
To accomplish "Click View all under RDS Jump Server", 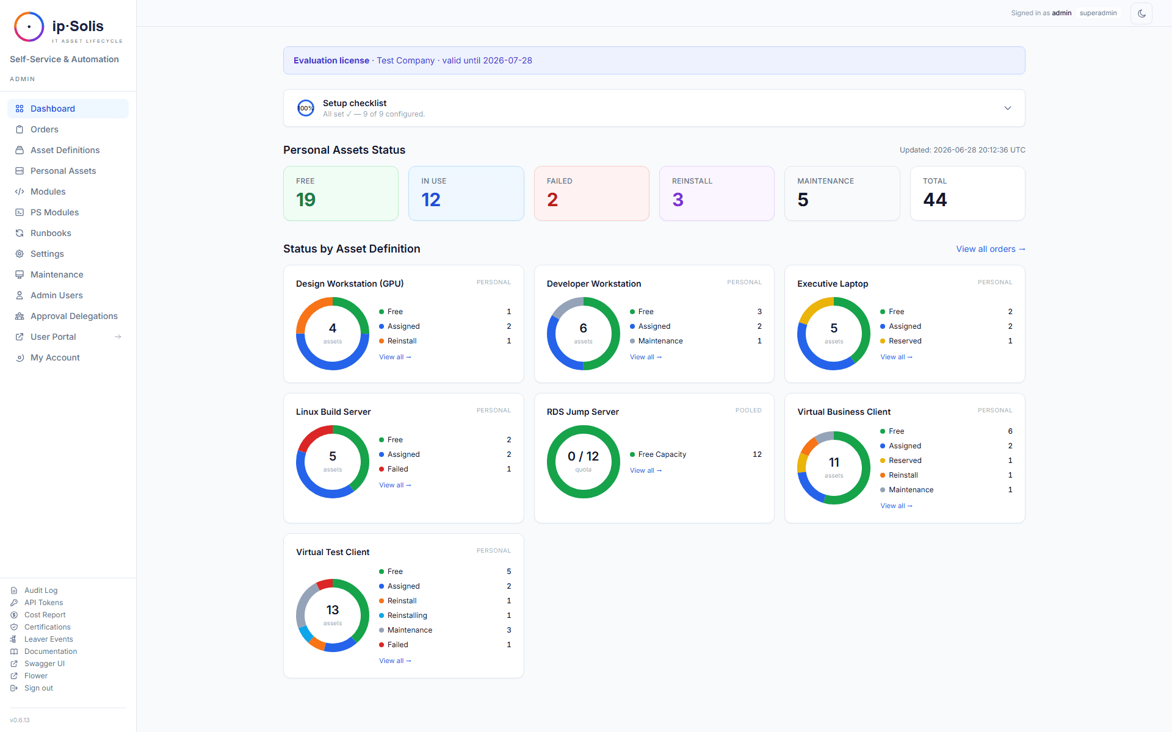I will click(x=646, y=470).
